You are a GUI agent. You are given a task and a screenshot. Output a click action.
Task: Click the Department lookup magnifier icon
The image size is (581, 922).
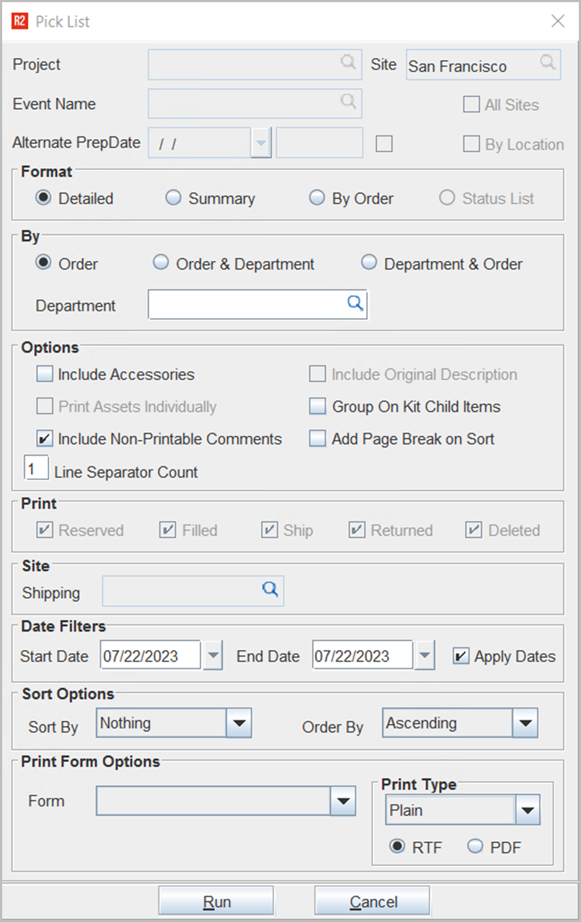click(355, 304)
